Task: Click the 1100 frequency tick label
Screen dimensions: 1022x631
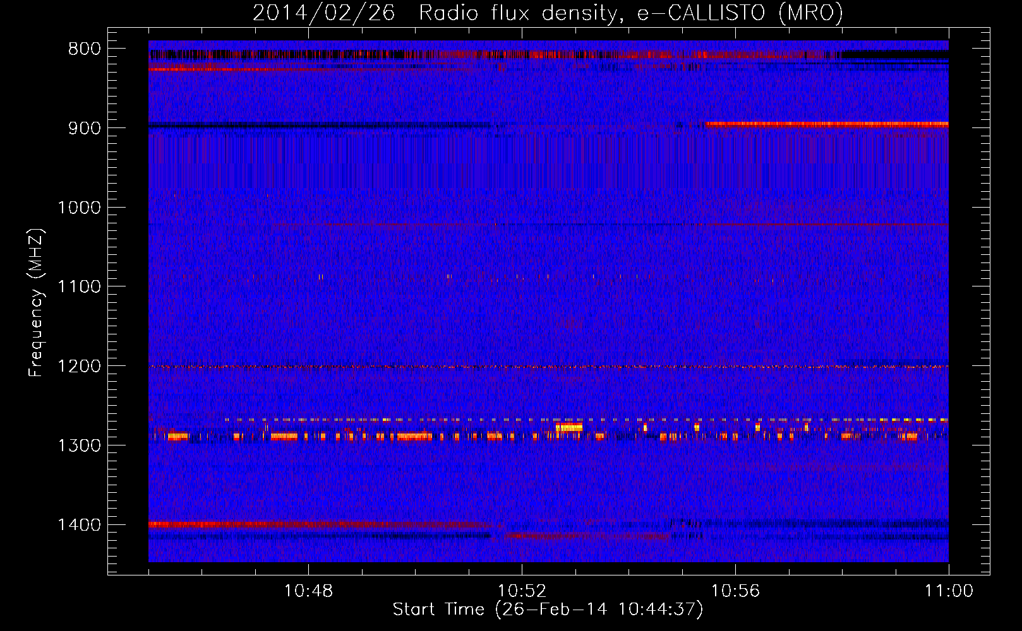Action: point(79,286)
